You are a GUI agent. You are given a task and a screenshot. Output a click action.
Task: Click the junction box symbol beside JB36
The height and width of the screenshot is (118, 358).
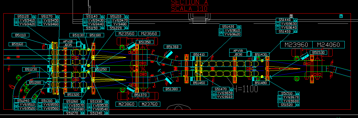pos(249,54)
